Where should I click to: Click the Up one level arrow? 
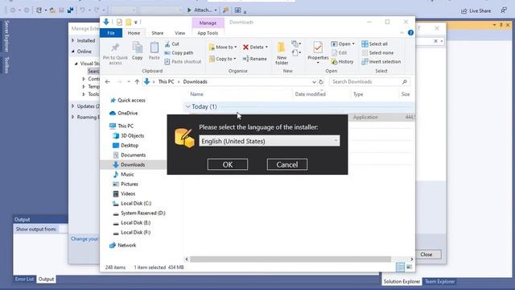(x=137, y=81)
